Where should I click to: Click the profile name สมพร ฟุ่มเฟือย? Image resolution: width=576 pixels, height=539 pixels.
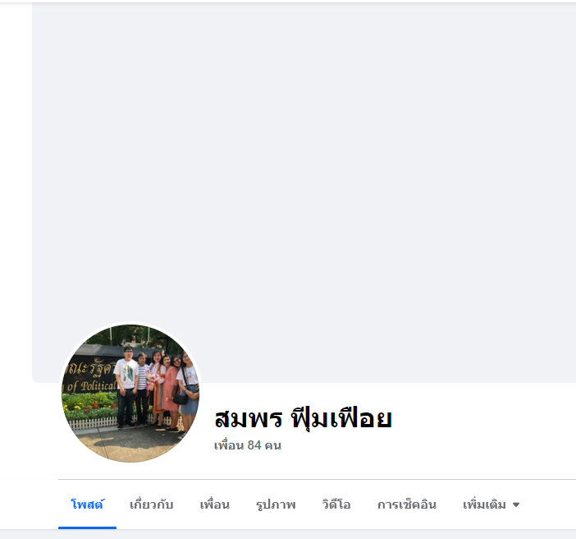point(304,419)
